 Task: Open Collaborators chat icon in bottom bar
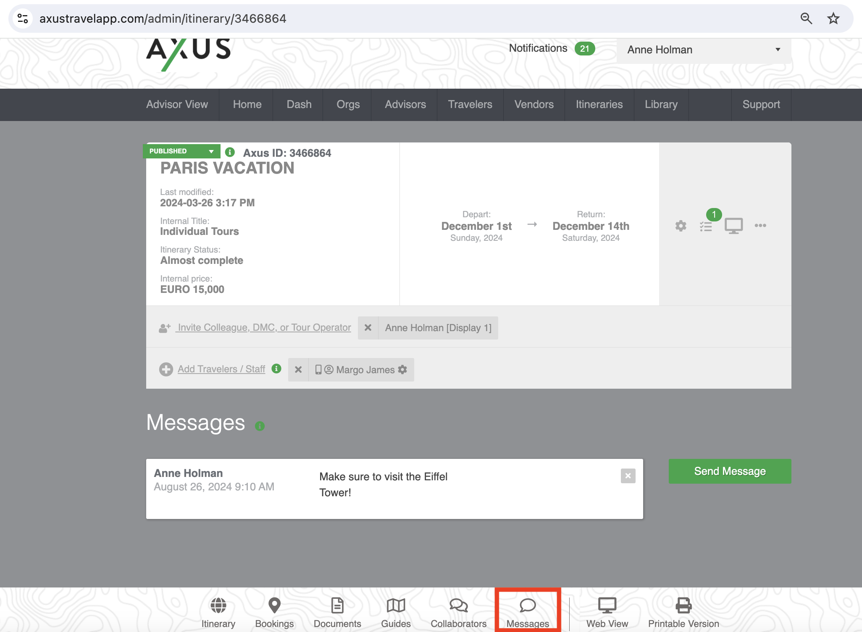pyautogui.click(x=458, y=606)
